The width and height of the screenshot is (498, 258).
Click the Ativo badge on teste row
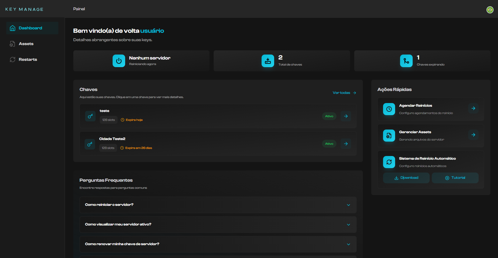(329, 116)
